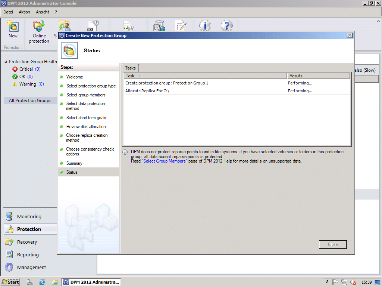The width and height of the screenshot is (382, 287).
Task: Toggle sort arrow on the Task column
Action: tap(140, 76)
